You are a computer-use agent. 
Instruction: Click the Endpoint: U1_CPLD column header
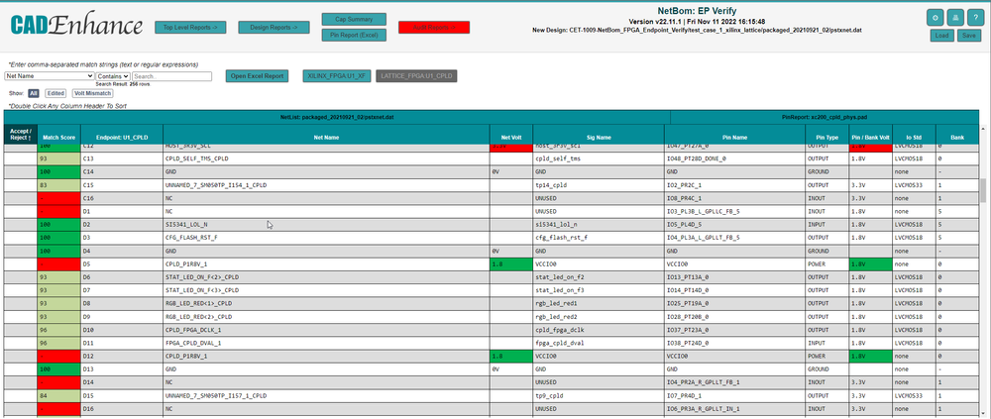point(122,136)
